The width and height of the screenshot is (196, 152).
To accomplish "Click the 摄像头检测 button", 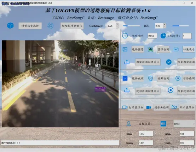I will (x=161, y=107).
